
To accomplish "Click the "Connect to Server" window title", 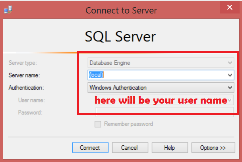I will click(121, 10).
